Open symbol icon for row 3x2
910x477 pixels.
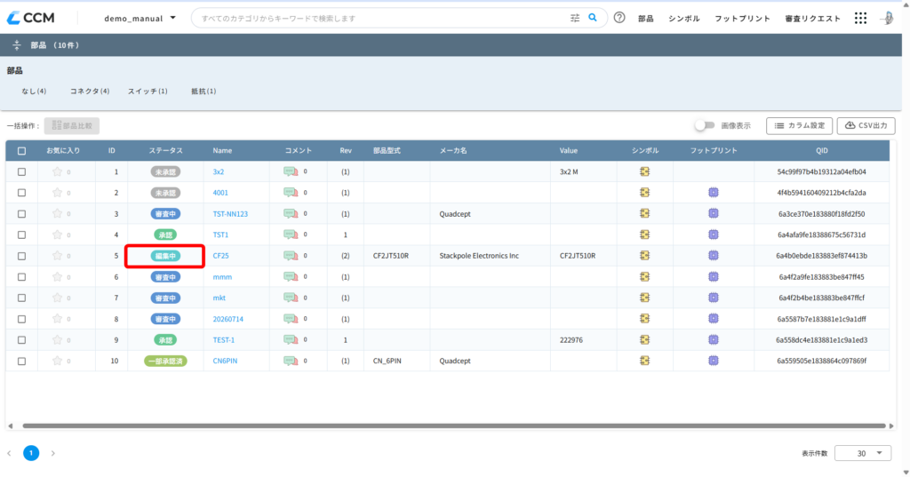(645, 171)
